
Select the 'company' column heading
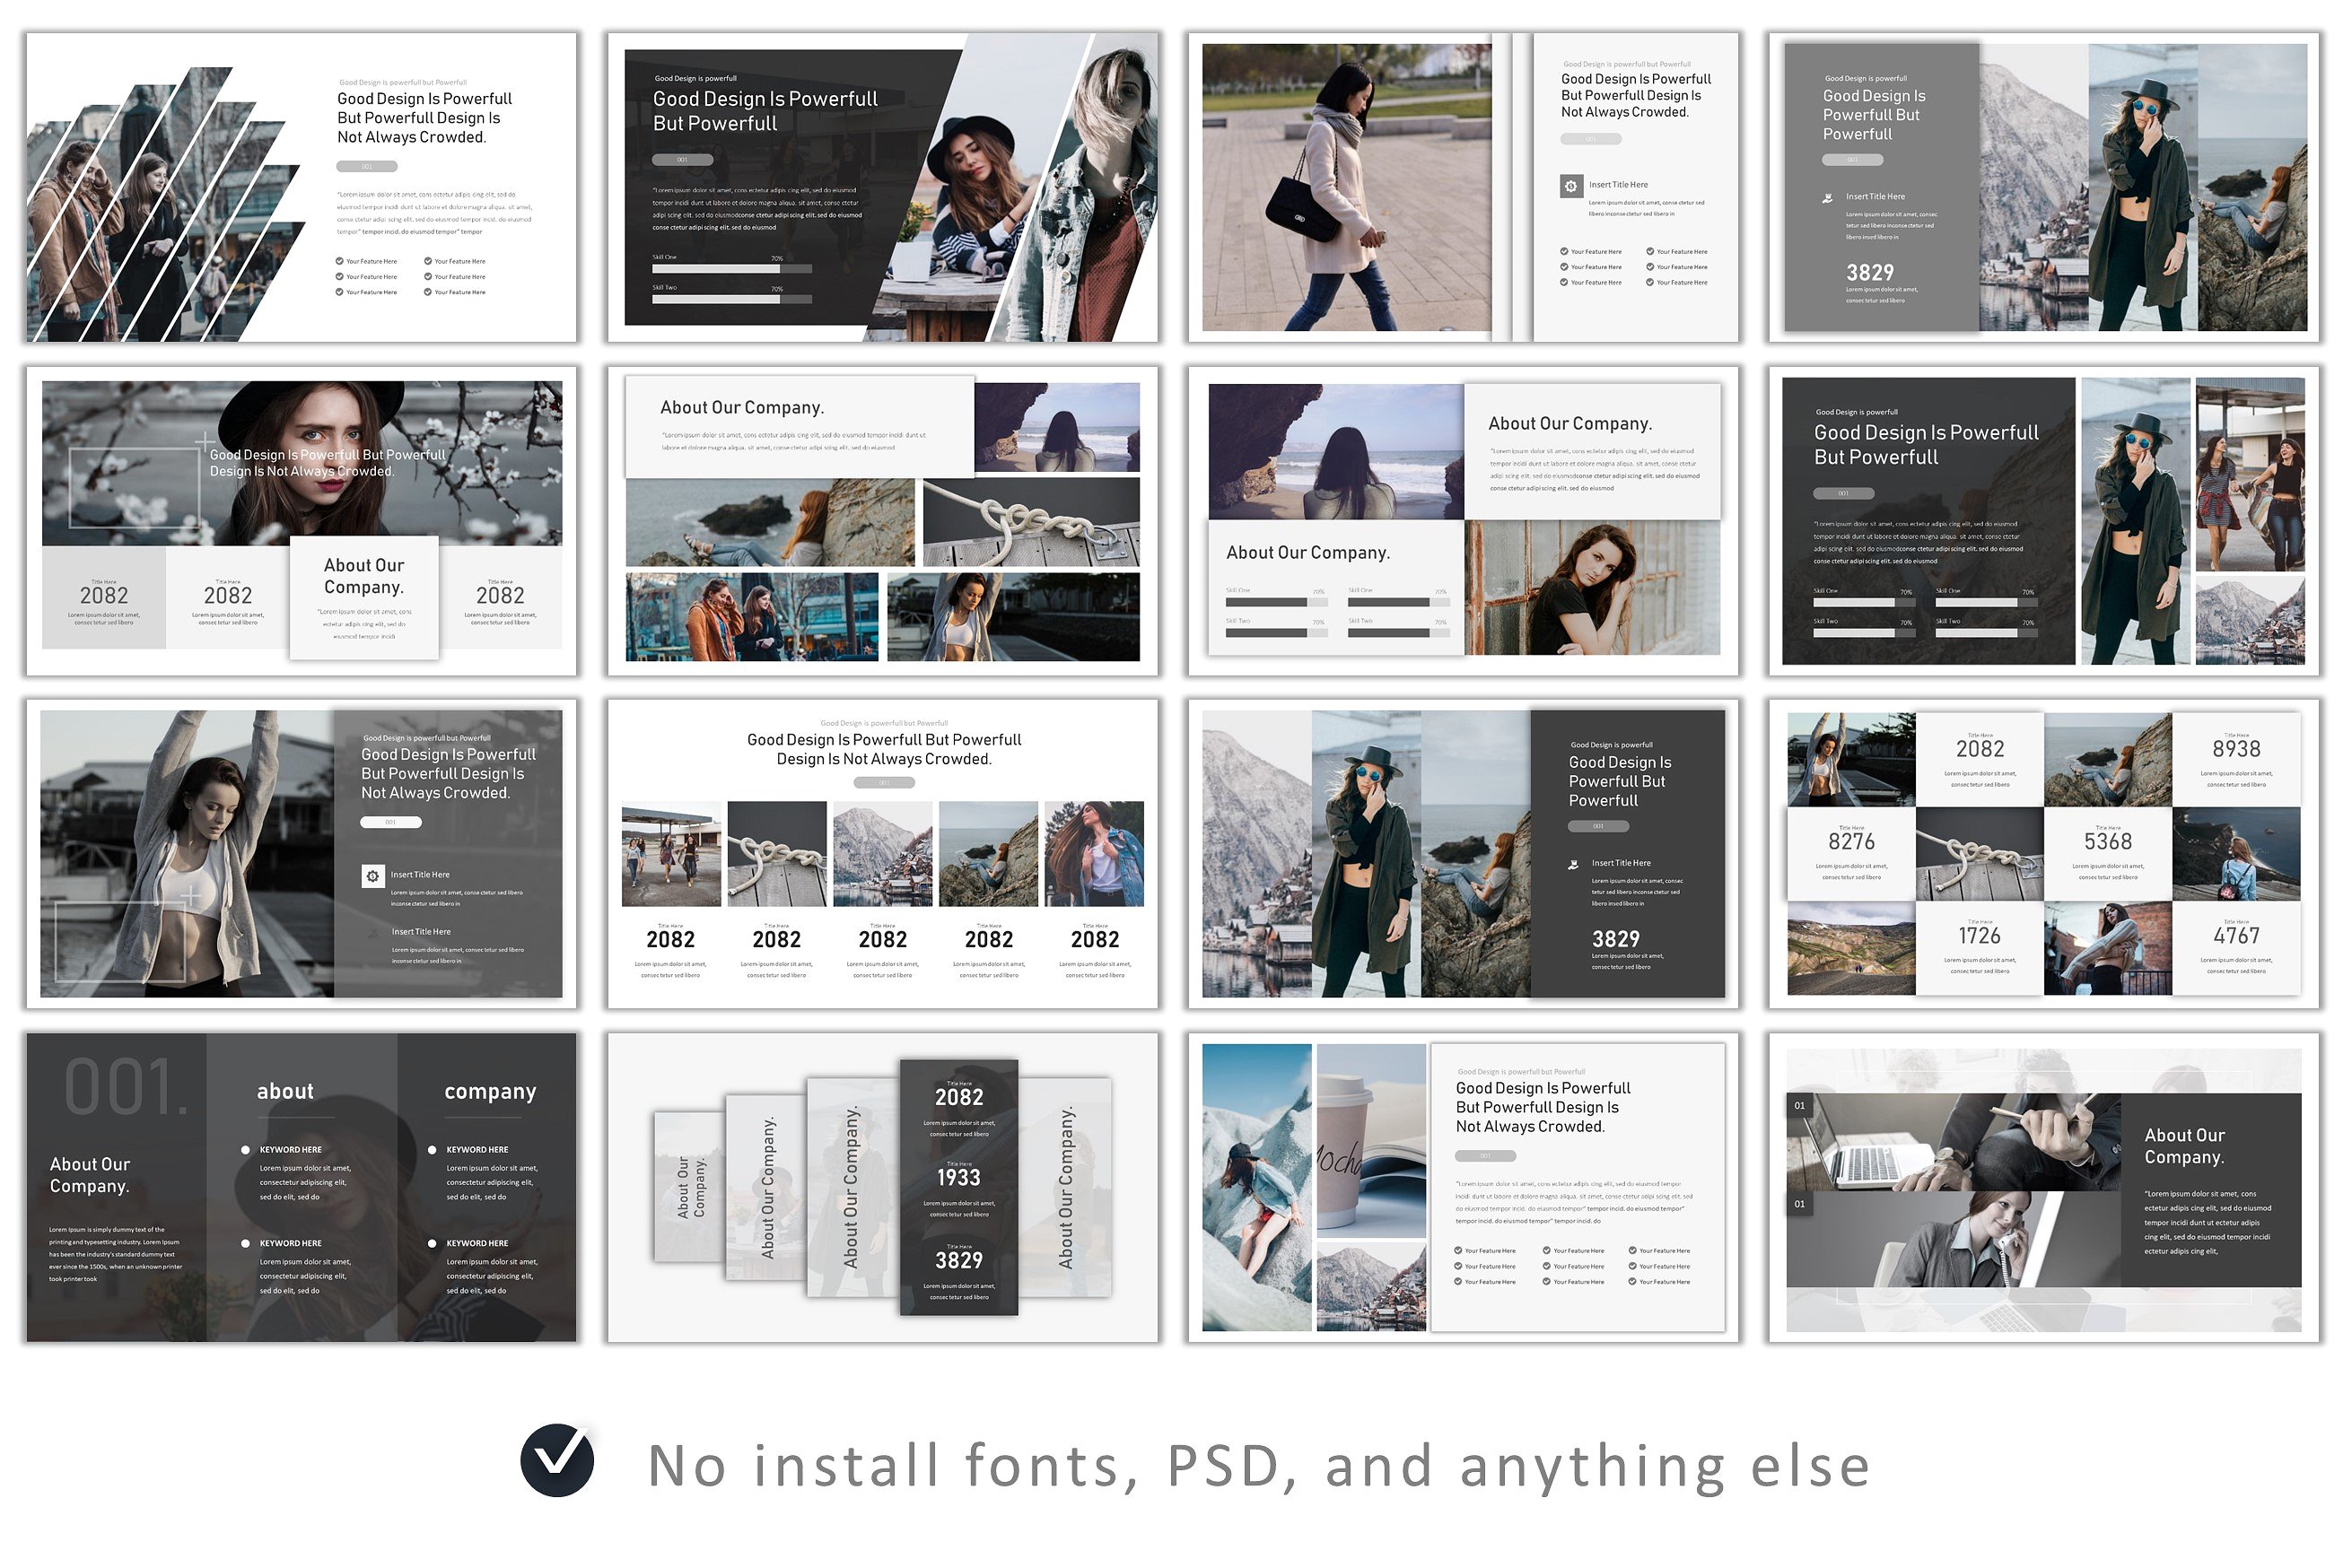point(490,1091)
